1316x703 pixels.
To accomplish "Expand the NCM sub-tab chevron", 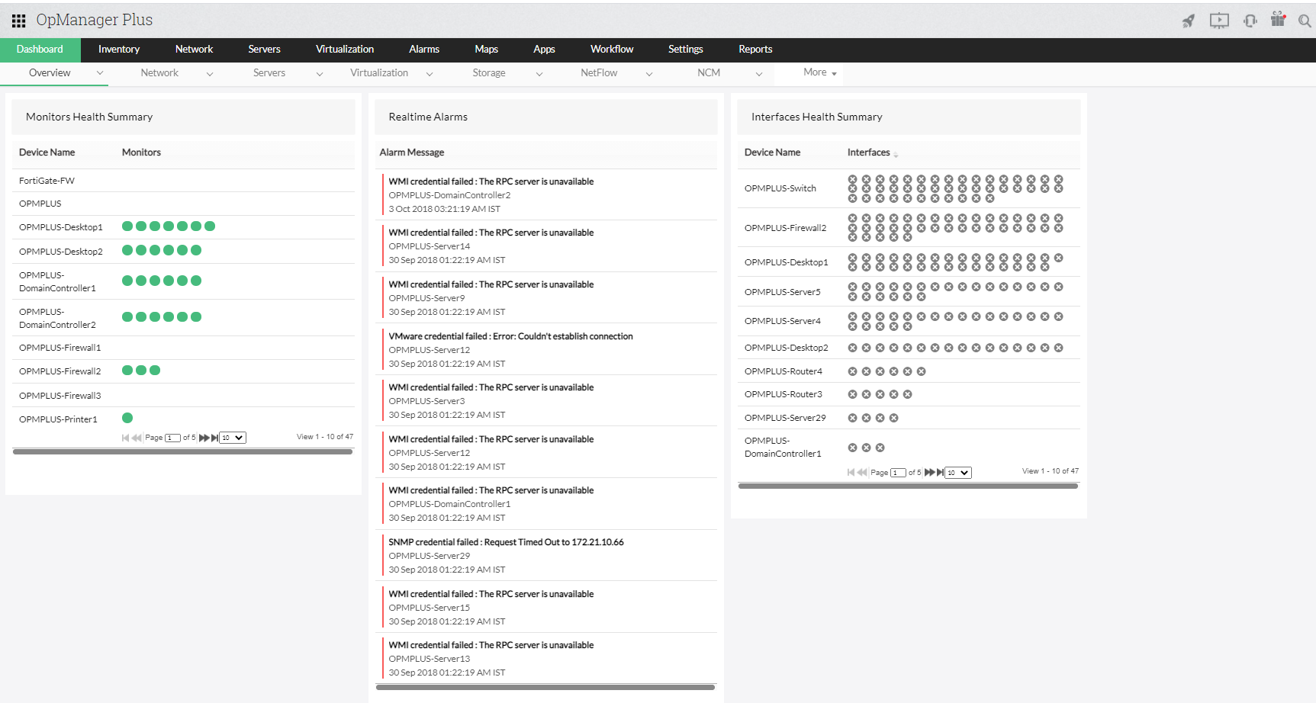I will (x=759, y=74).
